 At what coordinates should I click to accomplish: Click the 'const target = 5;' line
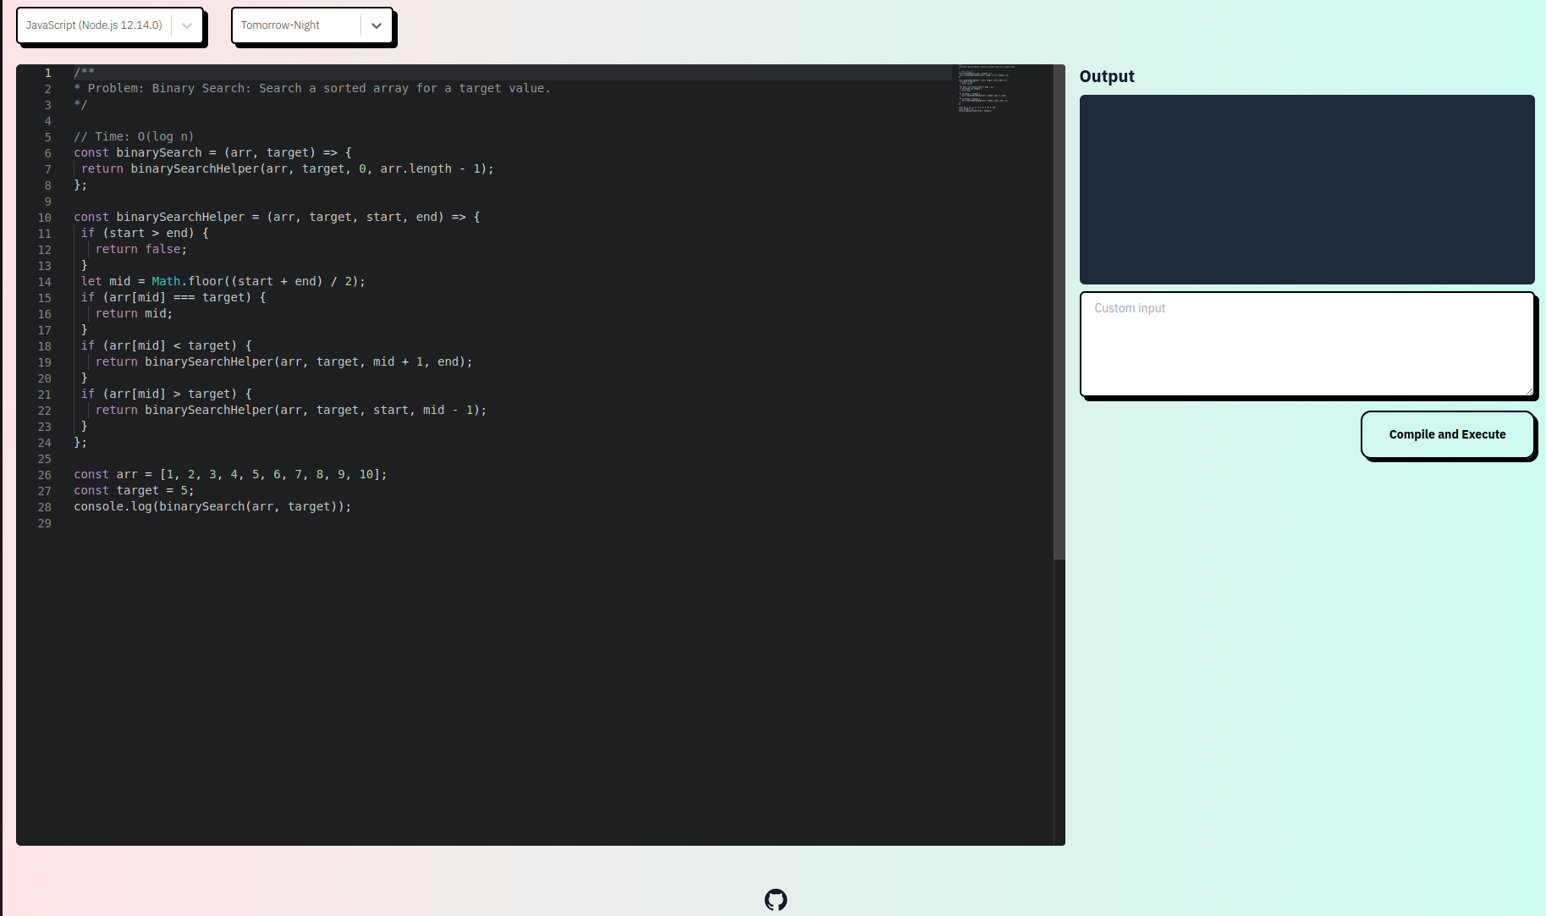[134, 490]
